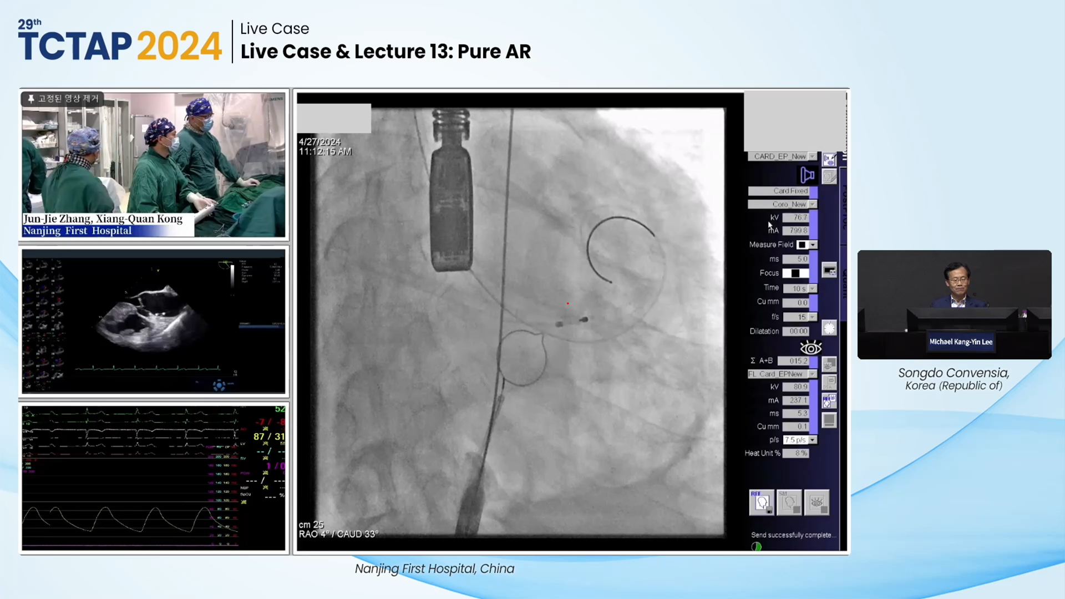Open the p/s 7.5 p/s pulse rate dropdown
This screenshot has width=1065, height=599.
(813, 440)
